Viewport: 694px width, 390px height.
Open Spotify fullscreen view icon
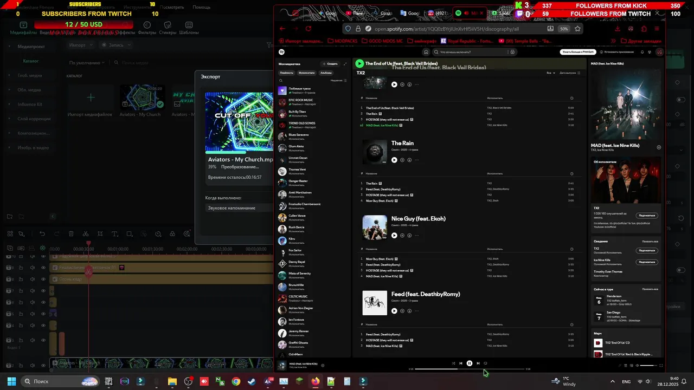[661, 366]
